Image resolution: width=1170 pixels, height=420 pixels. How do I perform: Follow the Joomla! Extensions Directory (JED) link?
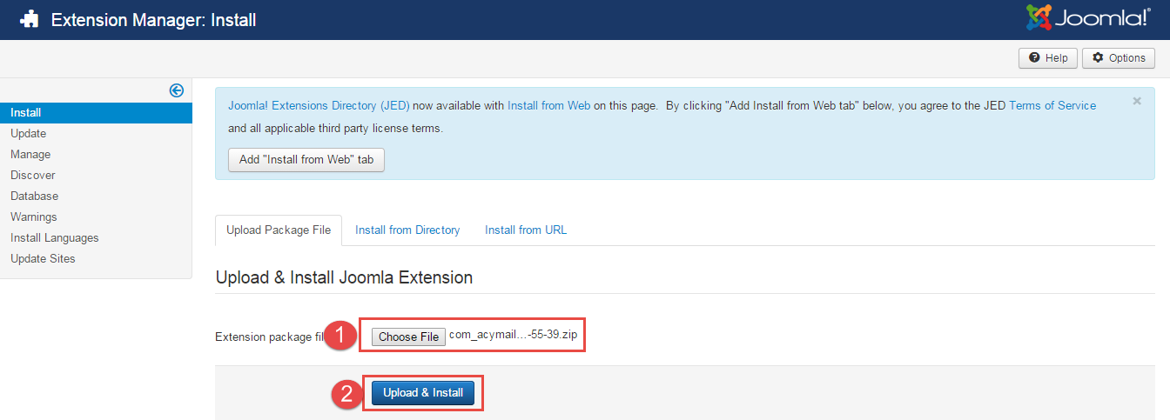[x=319, y=105]
